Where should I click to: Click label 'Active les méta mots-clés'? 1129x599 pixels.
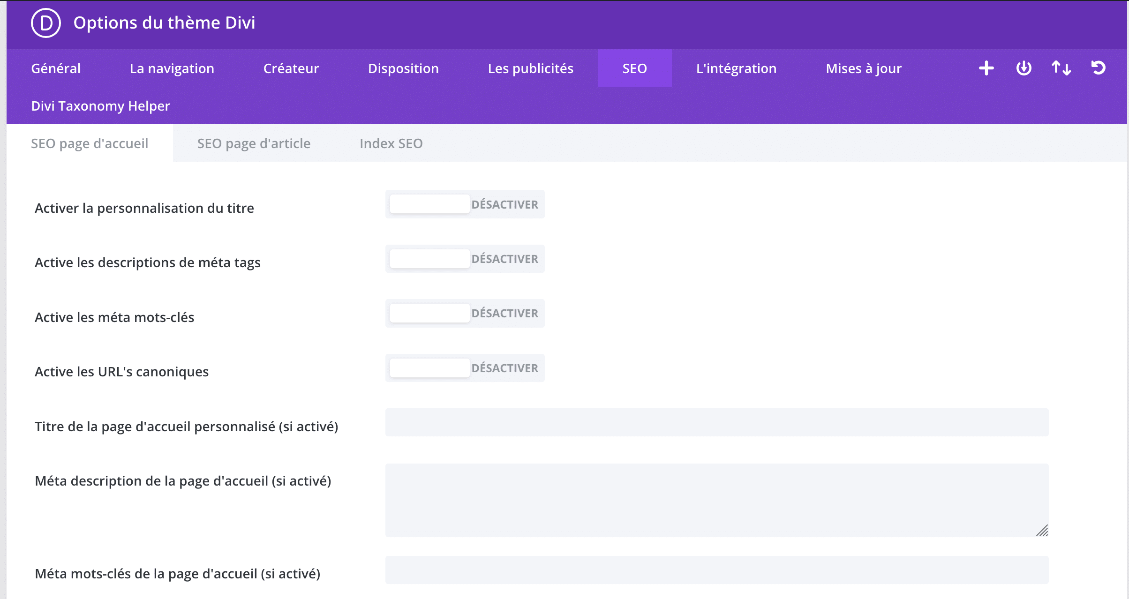(x=114, y=317)
